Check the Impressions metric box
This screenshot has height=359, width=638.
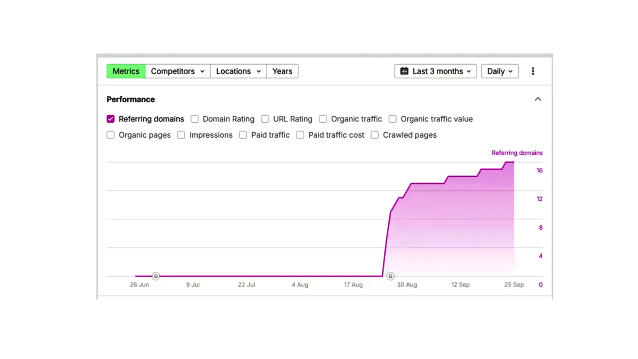click(181, 135)
